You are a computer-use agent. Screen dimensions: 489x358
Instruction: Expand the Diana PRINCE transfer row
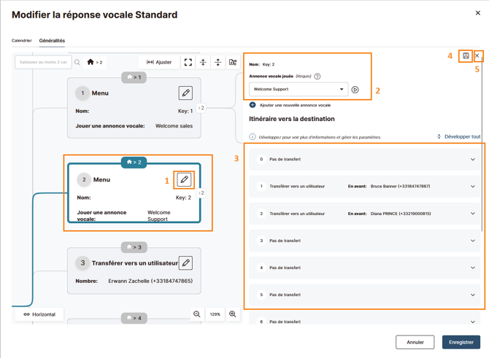coord(364,214)
